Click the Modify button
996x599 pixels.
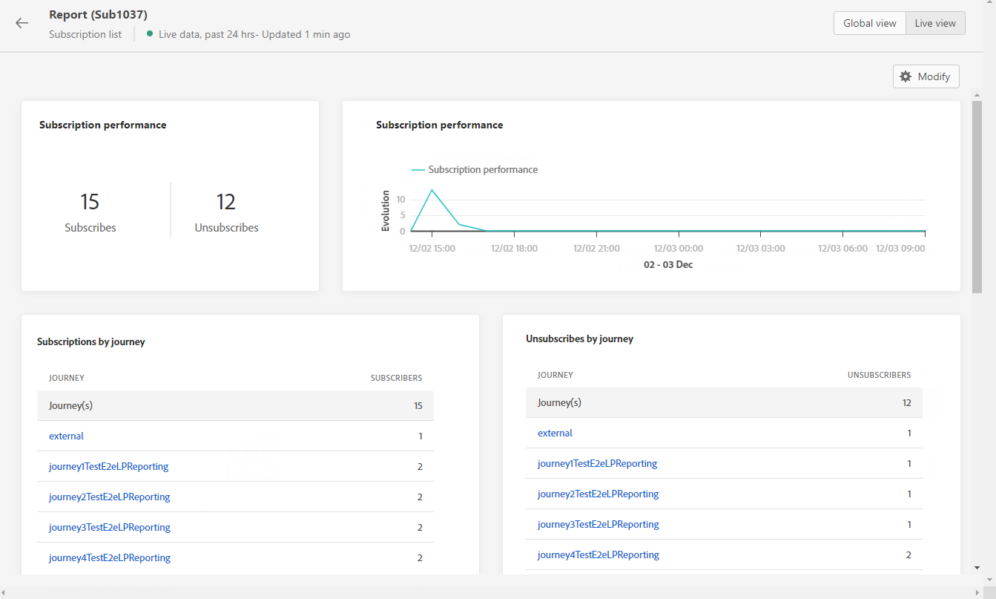pos(926,76)
